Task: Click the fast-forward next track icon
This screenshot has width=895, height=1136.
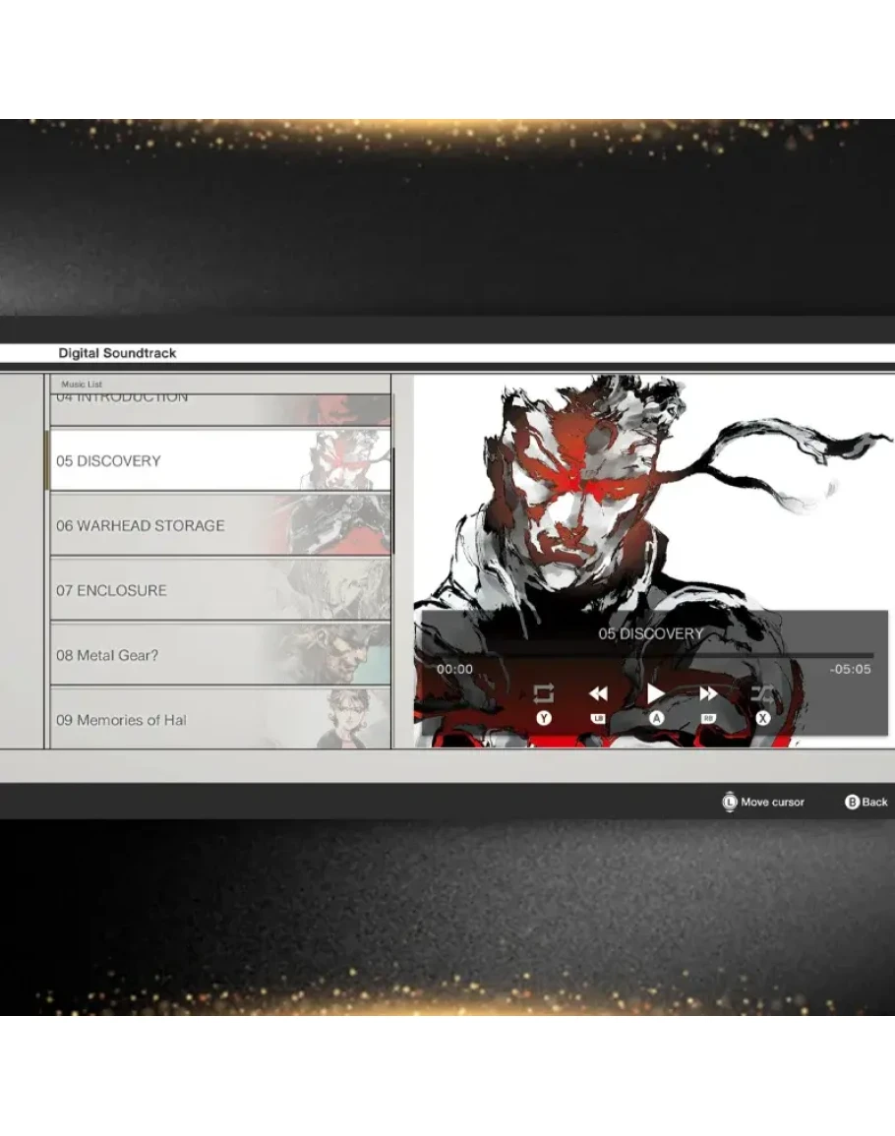Action: (708, 693)
